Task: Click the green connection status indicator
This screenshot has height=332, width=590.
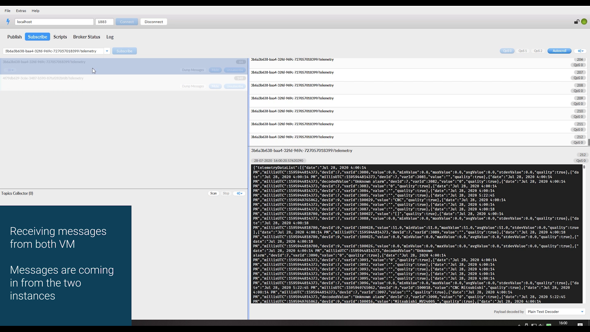Action: (584, 22)
